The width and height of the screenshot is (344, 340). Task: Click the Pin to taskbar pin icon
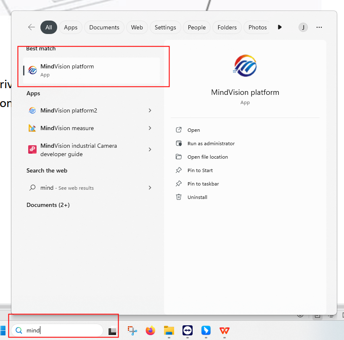pyautogui.click(x=179, y=183)
